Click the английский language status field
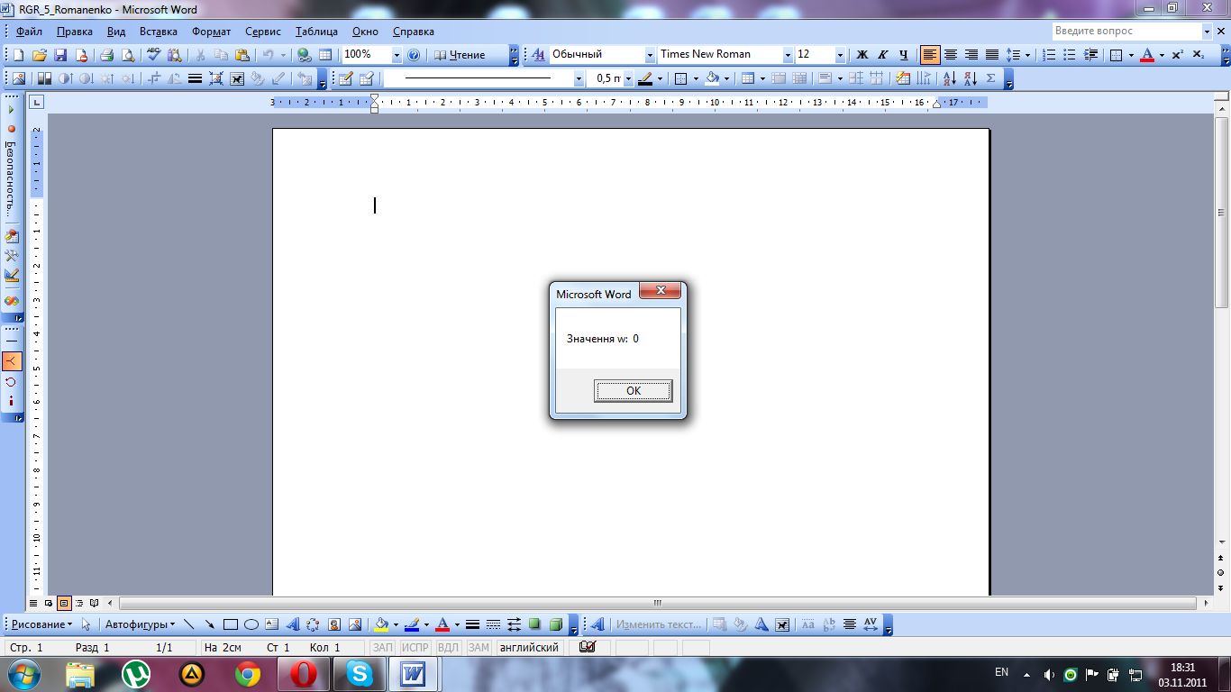The image size is (1231, 692). point(530,648)
